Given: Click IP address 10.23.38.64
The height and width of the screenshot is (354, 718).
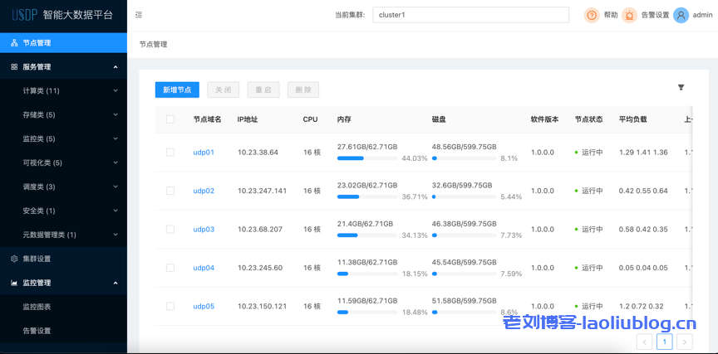Looking at the screenshot, I should pyautogui.click(x=258, y=152).
